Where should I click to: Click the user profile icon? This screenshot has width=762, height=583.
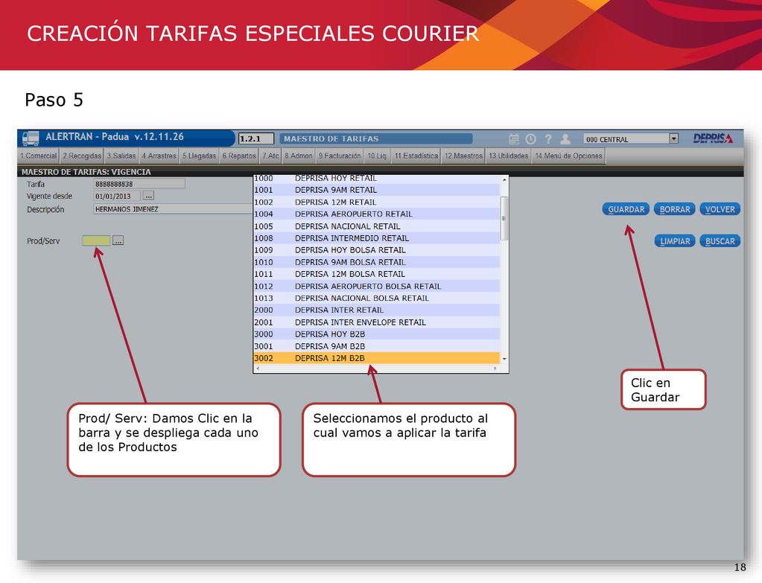pyautogui.click(x=565, y=139)
